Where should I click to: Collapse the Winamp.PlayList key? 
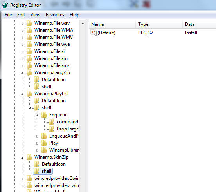click(22, 94)
